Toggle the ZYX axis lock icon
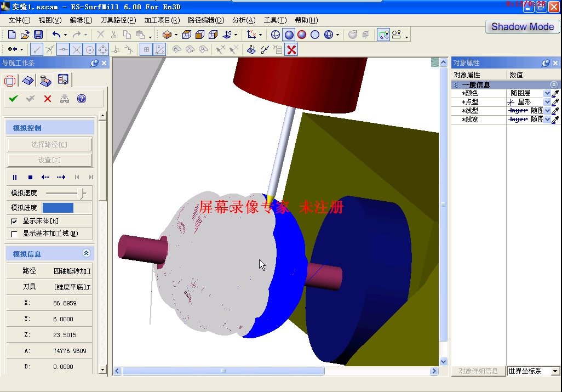 (x=159, y=49)
